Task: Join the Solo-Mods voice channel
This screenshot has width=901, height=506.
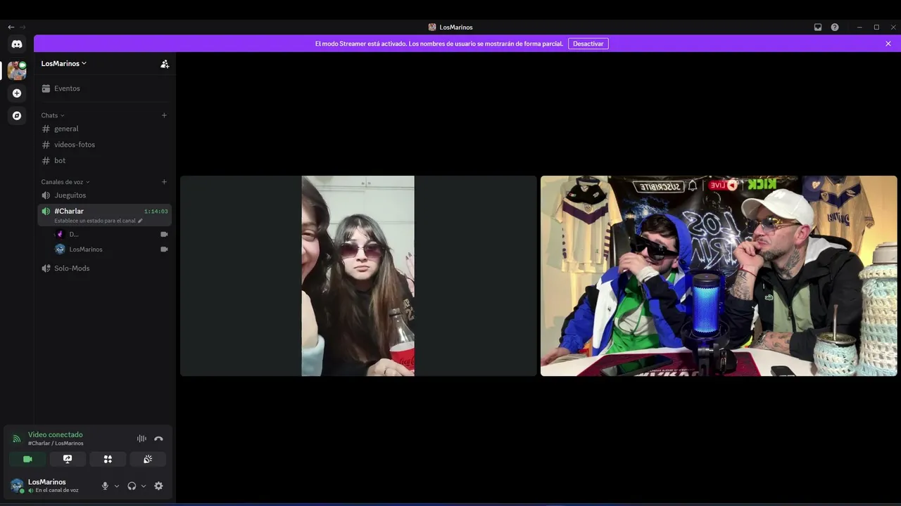Action: (105, 268)
